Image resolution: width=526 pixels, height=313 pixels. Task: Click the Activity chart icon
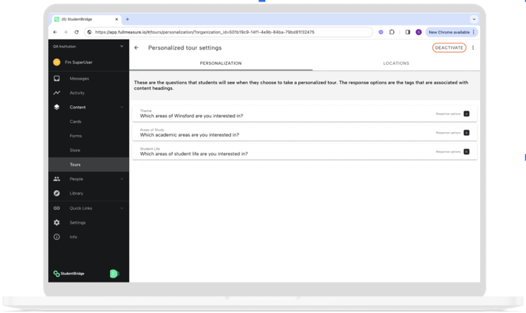[57, 93]
